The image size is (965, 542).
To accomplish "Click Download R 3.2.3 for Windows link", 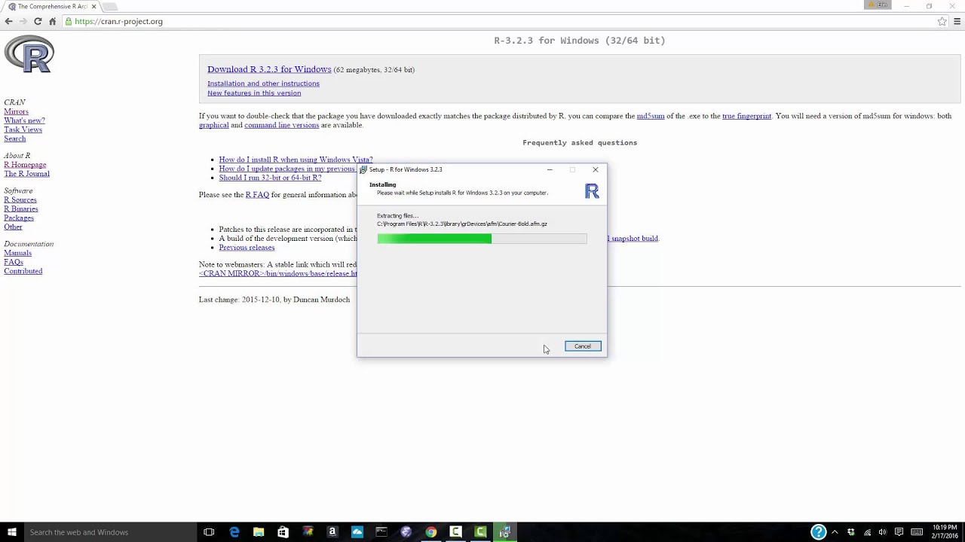I will click(269, 69).
